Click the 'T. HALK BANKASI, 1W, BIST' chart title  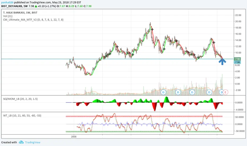click(x=20, y=13)
